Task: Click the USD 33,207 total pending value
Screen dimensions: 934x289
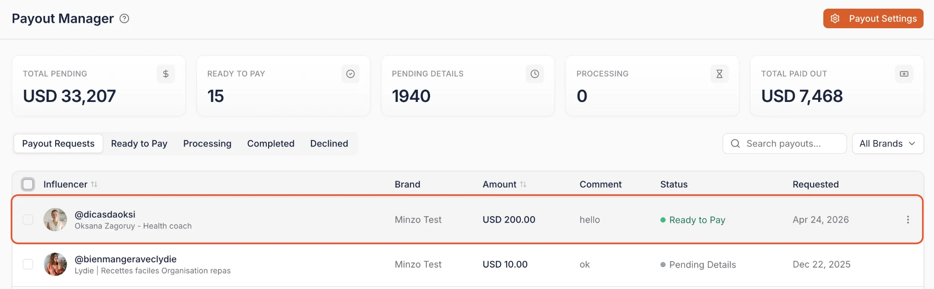Action: [x=69, y=96]
